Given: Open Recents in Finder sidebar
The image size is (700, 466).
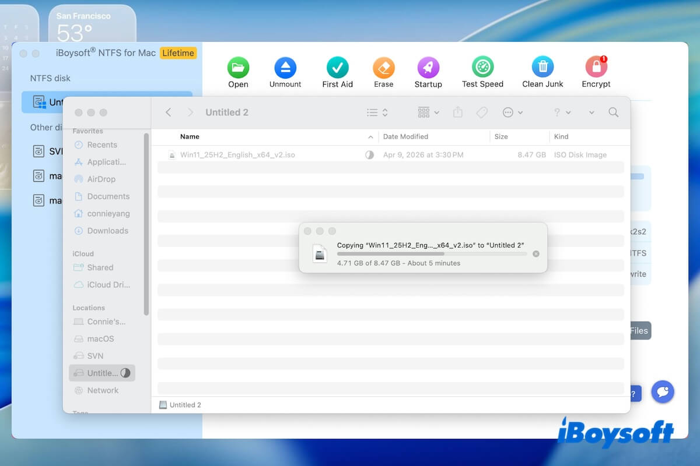Looking at the screenshot, I should pyautogui.click(x=102, y=144).
